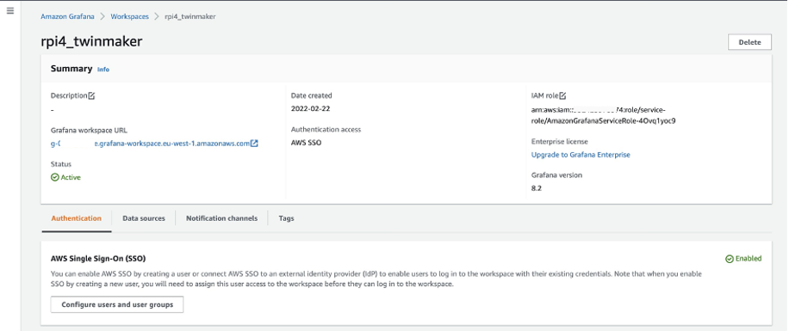
Task: Select the date created 2022-02-22
Action: tap(310, 108)
